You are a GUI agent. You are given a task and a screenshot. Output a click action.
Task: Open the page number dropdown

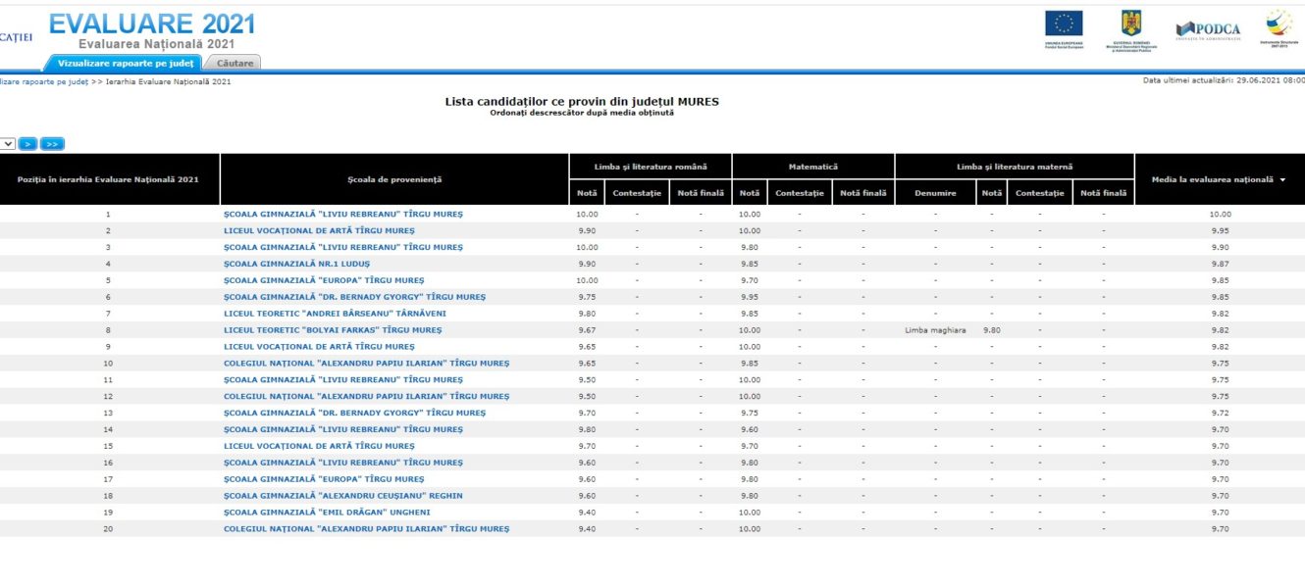pos(7,144)
